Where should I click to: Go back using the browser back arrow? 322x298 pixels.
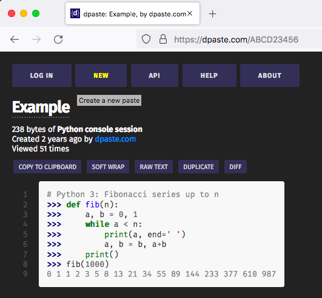pyautogui.click(x=15, y=40)
